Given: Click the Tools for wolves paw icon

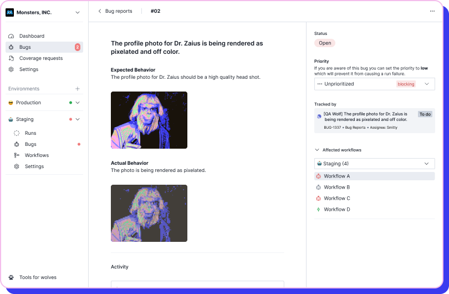Looking at the screenshot, I should point(11,277).
